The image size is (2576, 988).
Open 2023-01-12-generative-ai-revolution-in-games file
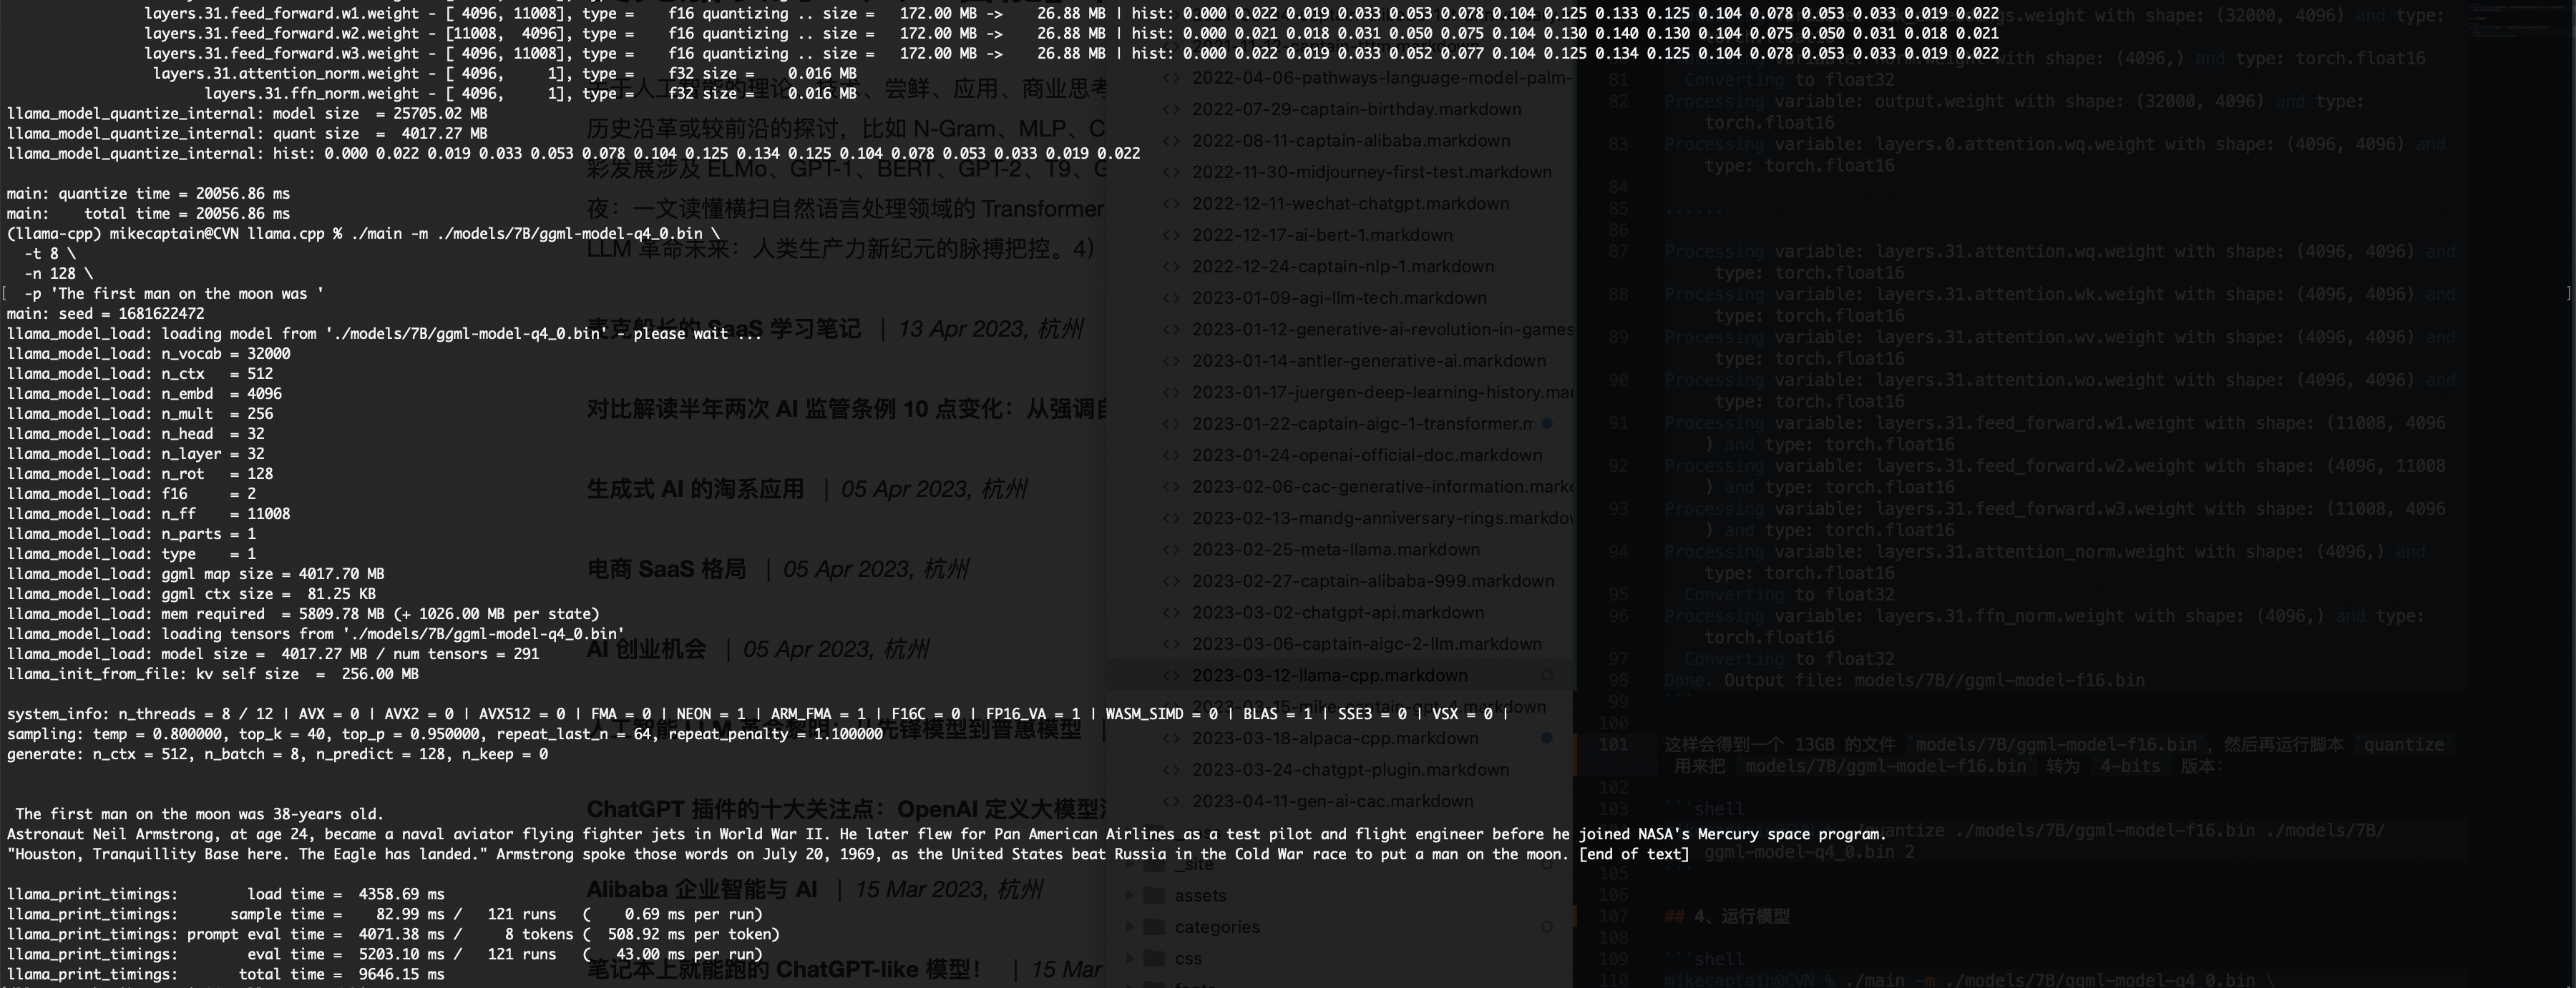click(x=1382, y=330)
